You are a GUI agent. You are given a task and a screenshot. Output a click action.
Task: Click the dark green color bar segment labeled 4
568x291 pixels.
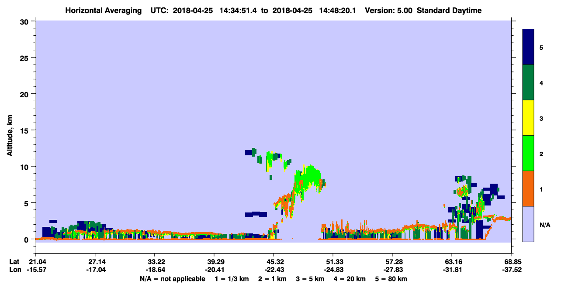coord(528,82)
